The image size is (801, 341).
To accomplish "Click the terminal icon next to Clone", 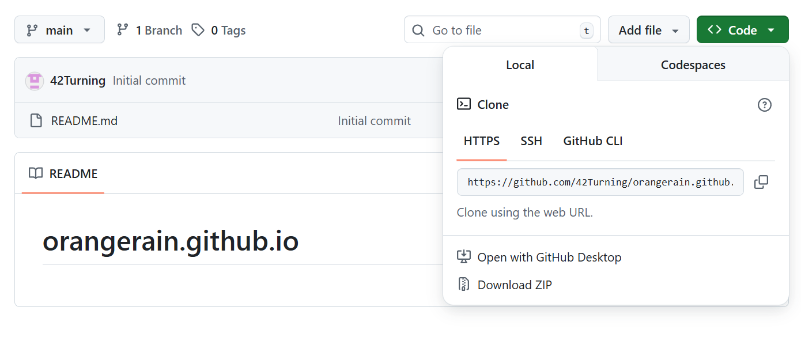I will pos(464,104).
